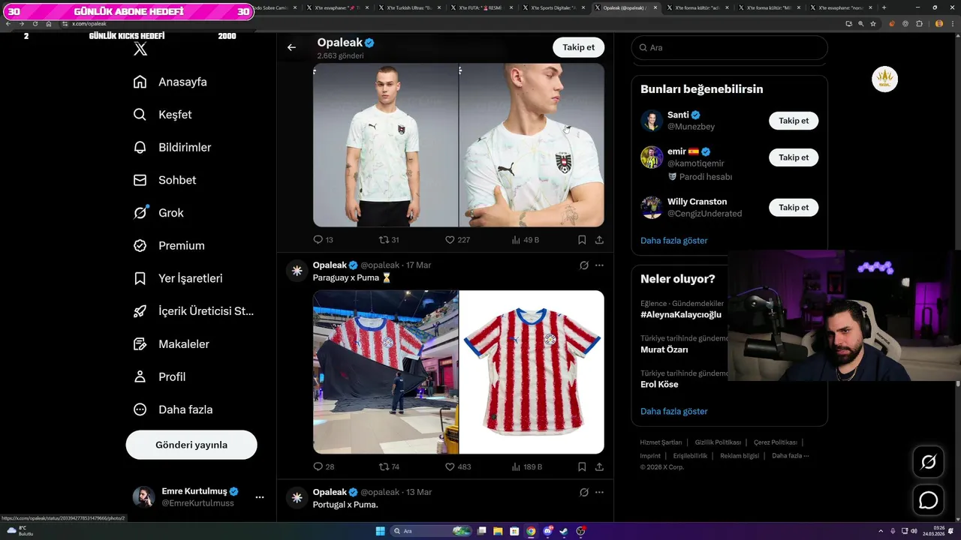Open the Paraguay jersey product photo
This screenshot has width=961, height=540.
[x=532, y=372]
